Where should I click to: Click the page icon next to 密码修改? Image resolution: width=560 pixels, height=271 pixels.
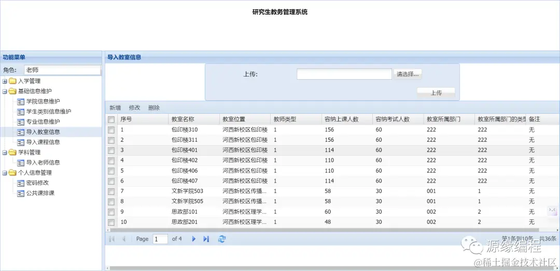pyautogui.click(x=21, y=183)
